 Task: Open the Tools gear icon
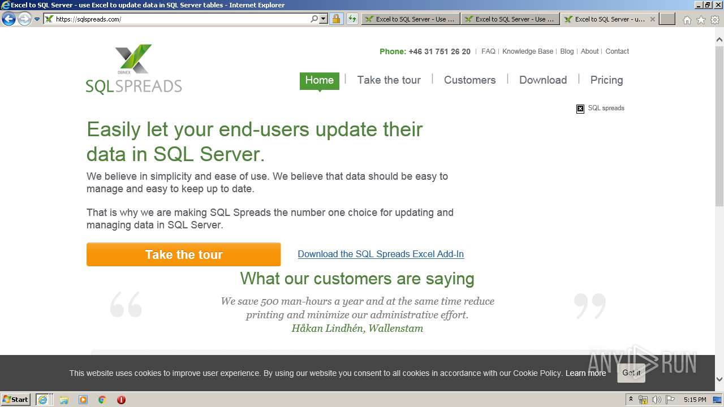point(715,20)
